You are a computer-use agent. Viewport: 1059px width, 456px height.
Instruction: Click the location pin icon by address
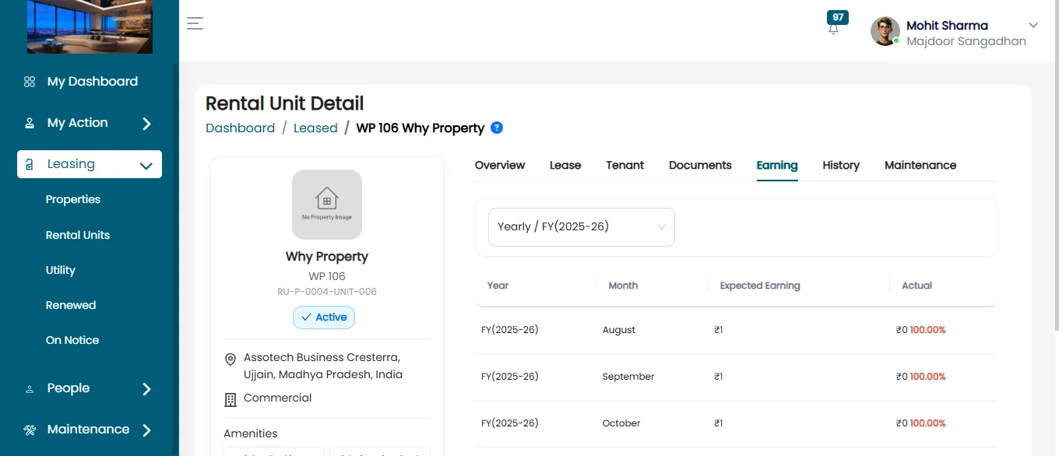click(230, 360)
